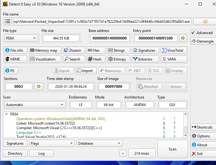The height and width of the screenshot is (165, 216).
Task: Click the arrow next to Sections count
Action: pyautogui.click(x=39, y=87)
